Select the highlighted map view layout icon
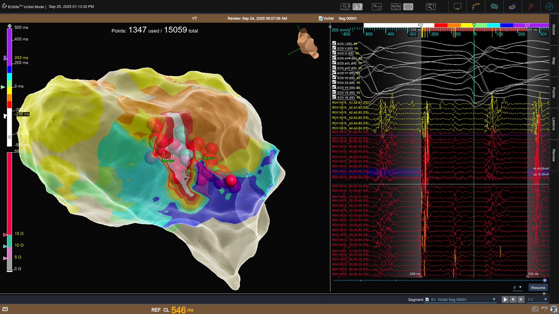The image size is (559, 314). tap(358, 7)
